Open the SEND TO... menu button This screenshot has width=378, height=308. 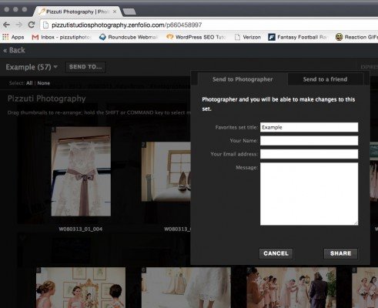click(85, 67)
